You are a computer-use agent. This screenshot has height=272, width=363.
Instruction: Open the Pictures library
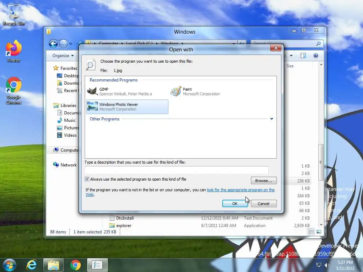[68, 127]
